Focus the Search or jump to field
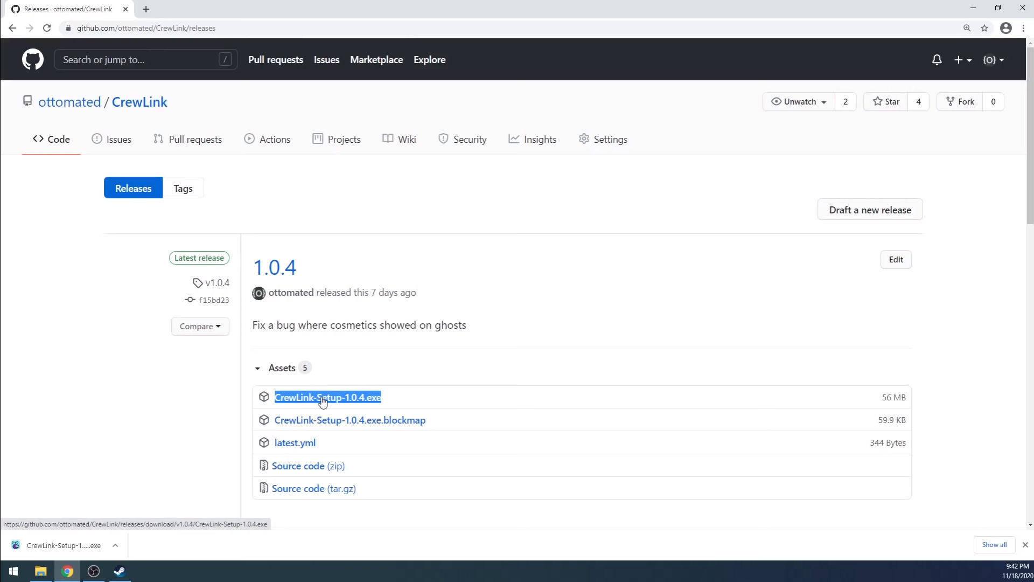Viewport: 1034px width, 582px height. [x=140, y=60]
